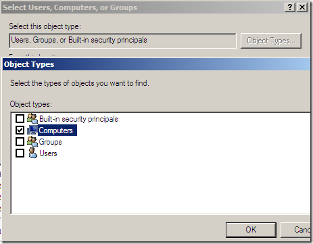Enable Built-in security principals checkbox

click(x=20, y=118)
